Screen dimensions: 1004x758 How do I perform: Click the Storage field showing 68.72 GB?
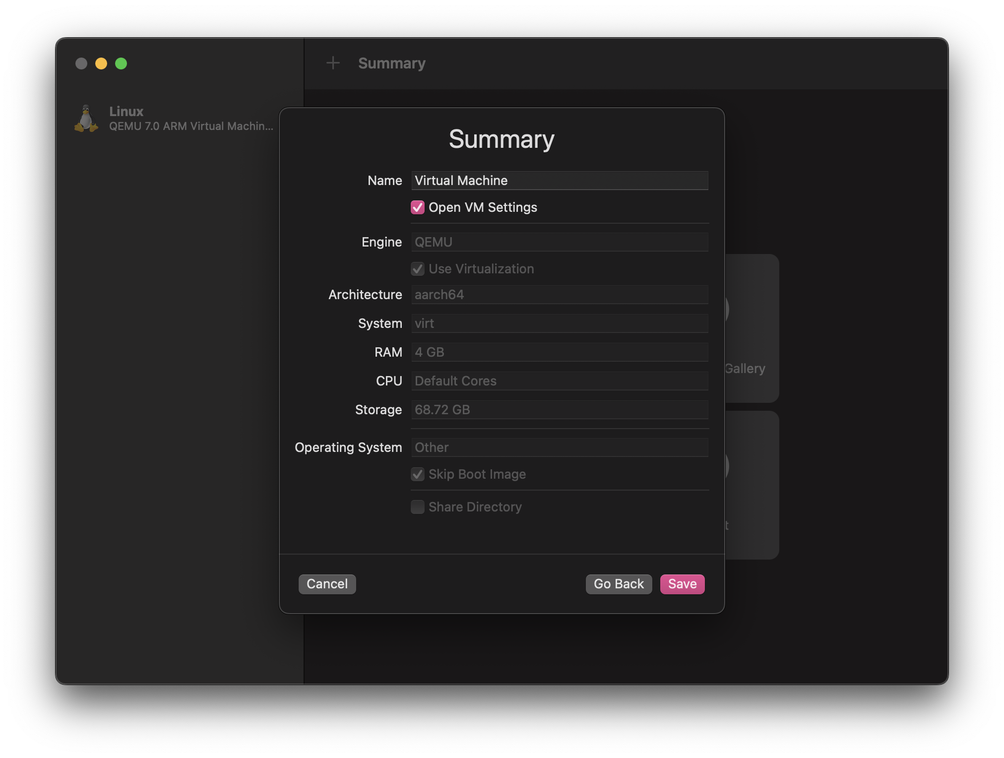click(x=559, y=410)
